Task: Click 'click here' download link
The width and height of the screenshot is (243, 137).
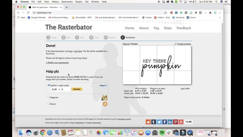Action: tap(78, 51)
